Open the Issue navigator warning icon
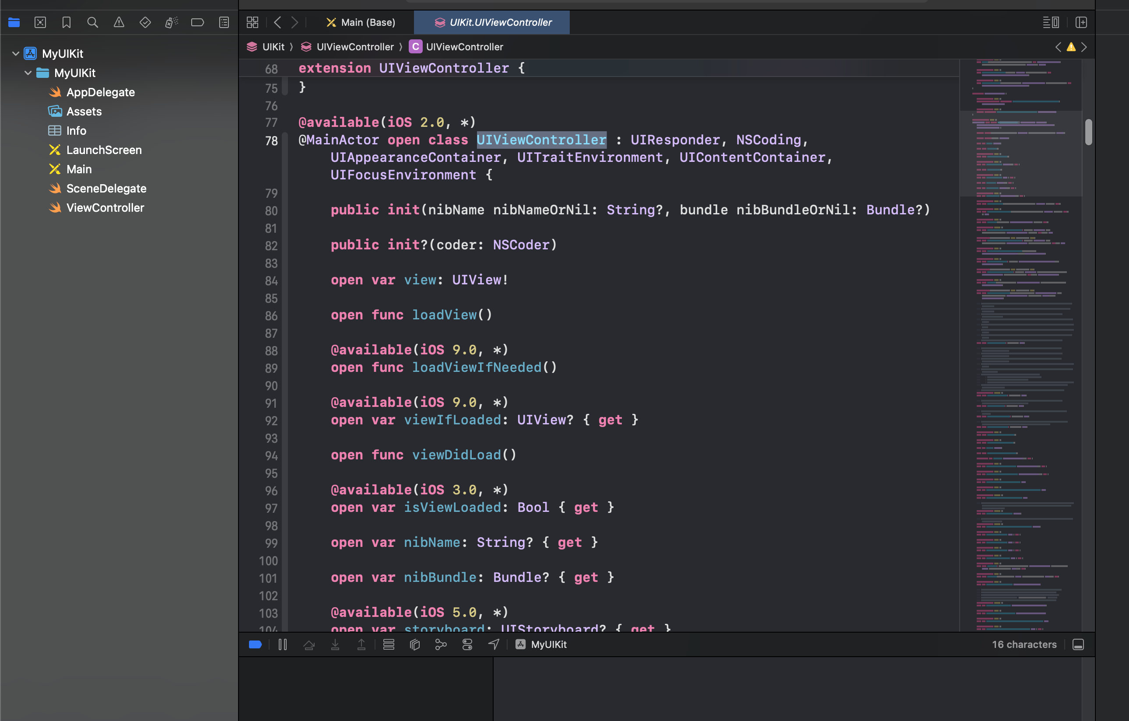This screenshot has width=1129, height=721. tap(119, 22)
